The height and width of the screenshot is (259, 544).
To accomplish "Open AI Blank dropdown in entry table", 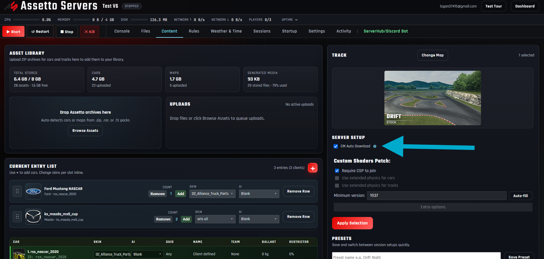I will tap(147, 254).
